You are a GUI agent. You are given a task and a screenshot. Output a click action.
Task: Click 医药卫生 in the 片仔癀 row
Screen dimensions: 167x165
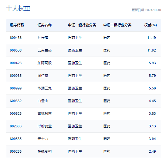point(75,38)
